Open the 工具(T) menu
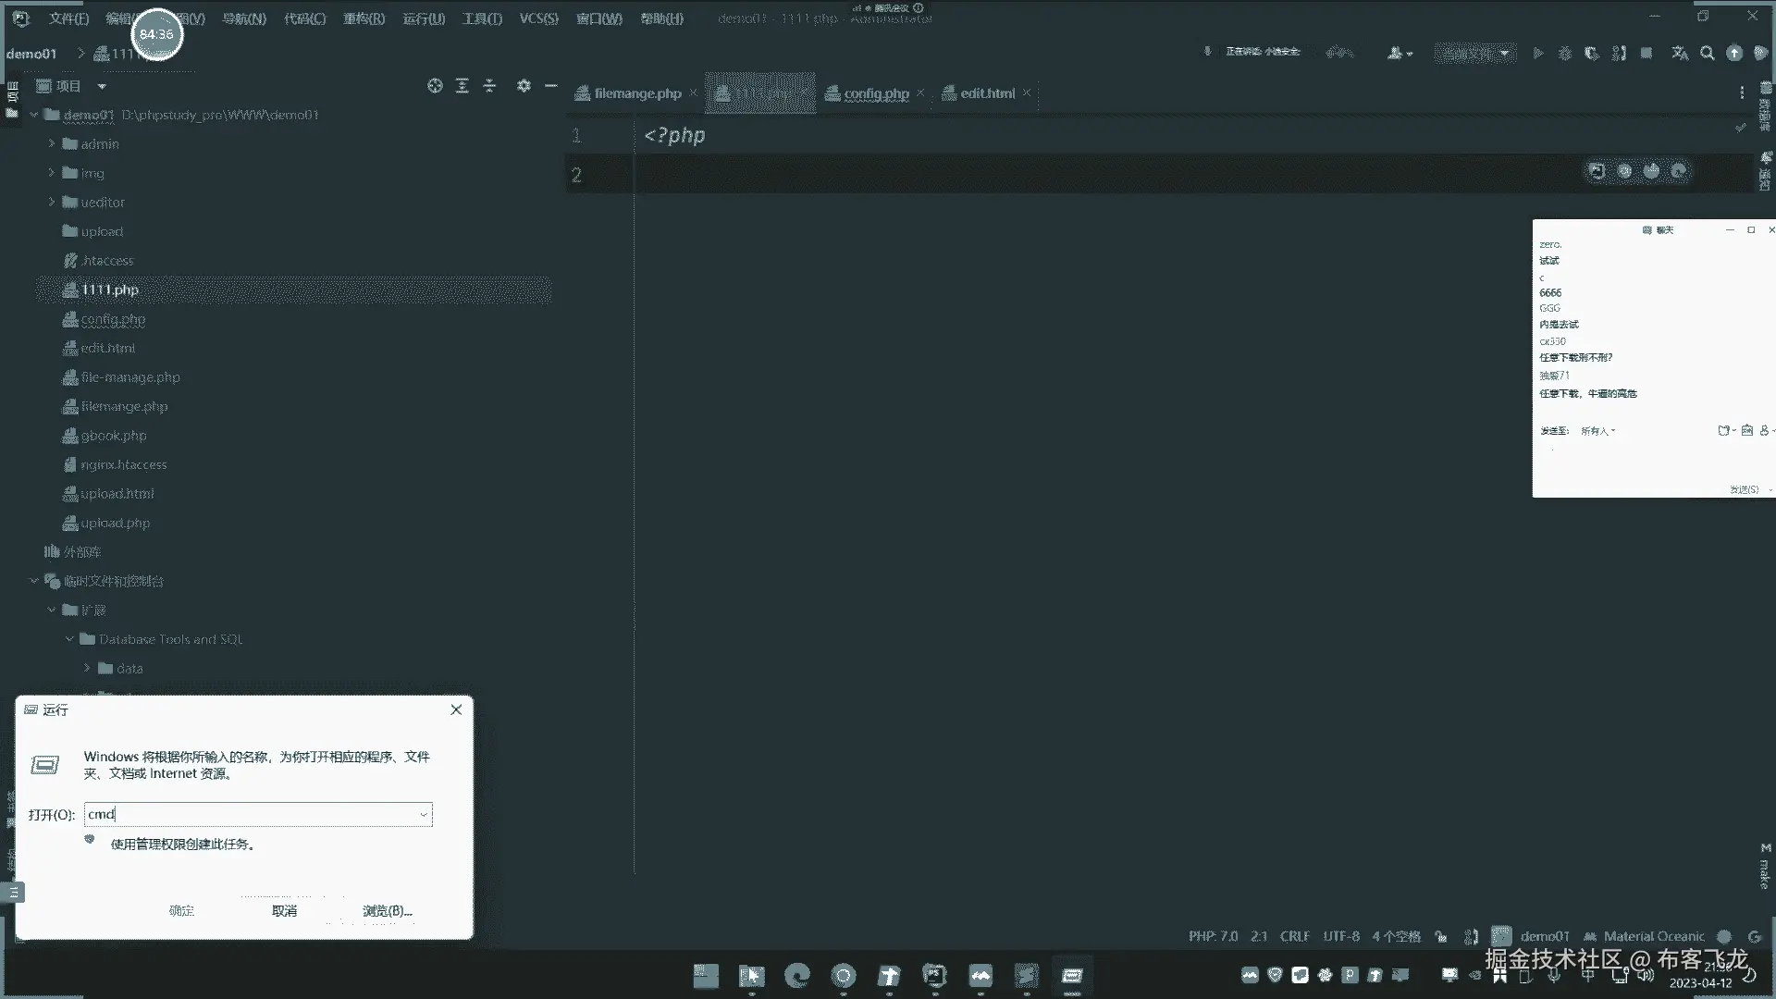 coord(482,18)
